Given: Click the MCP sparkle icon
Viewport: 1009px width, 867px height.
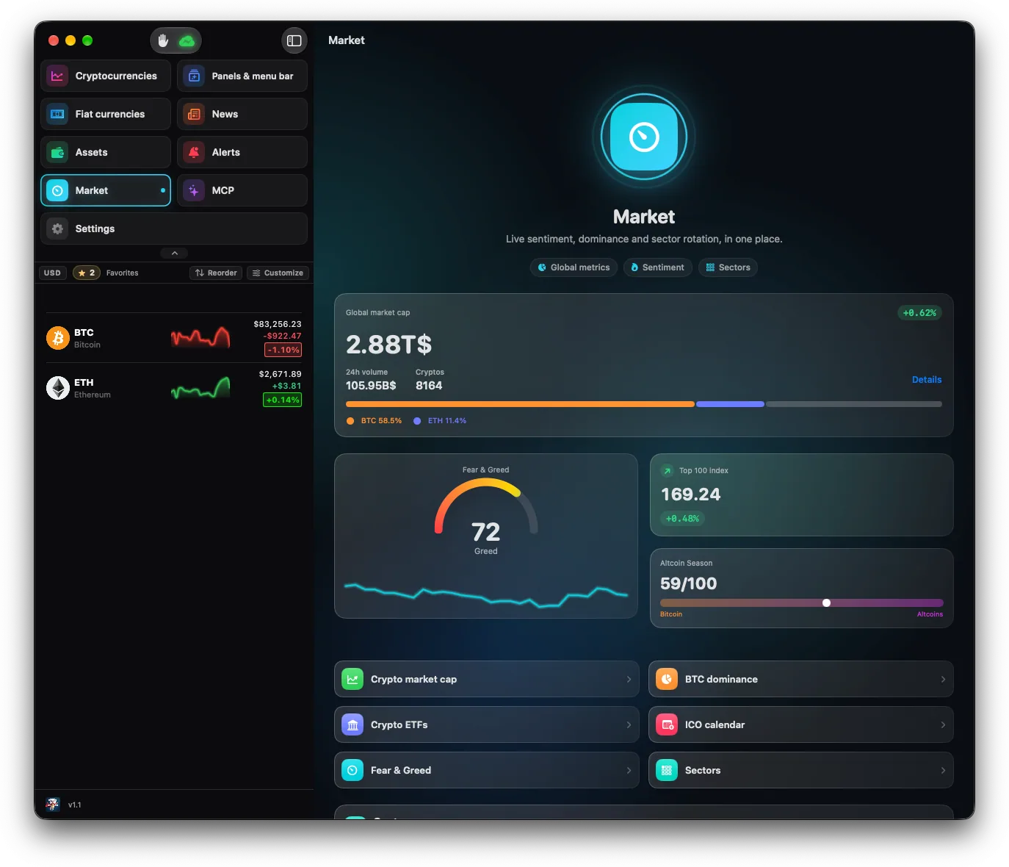Looking at the screenshot, I should (194, 190).
